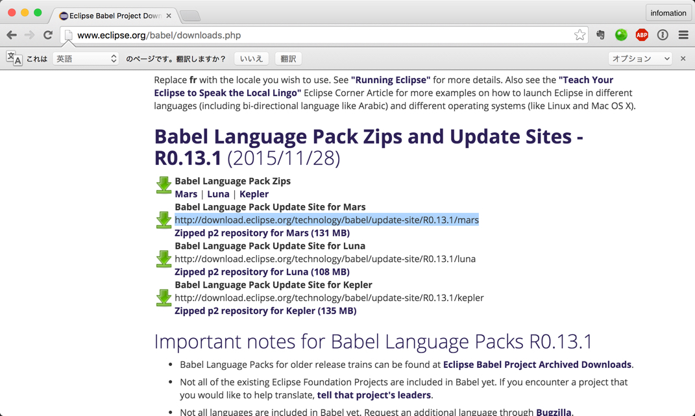Open the source language dropdown showing 英語
Image resolution: width=695 pixels, height=416 pixels.
[86, 58]
